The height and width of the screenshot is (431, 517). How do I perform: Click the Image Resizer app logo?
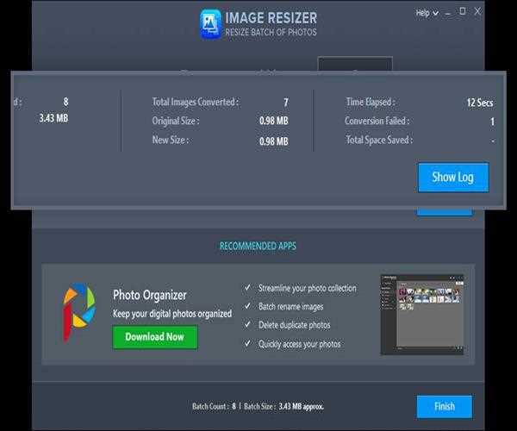click(x=212, y=23)
